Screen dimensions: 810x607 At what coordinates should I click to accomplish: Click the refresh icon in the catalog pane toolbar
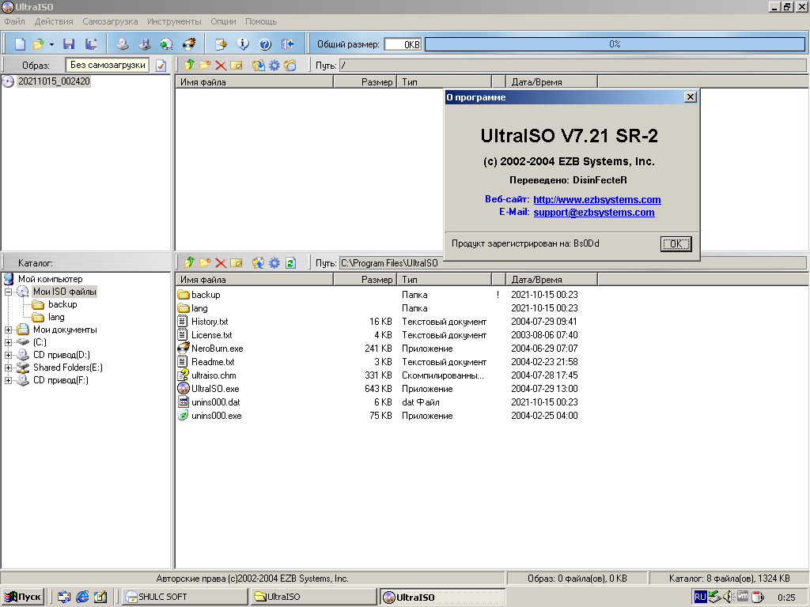(290, 263)
